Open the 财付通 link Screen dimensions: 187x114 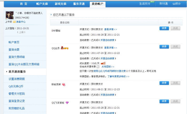(163, 4)
